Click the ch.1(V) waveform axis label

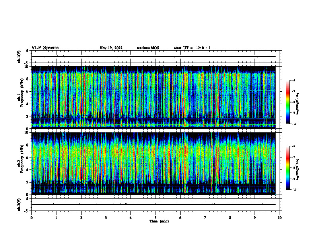19,57
